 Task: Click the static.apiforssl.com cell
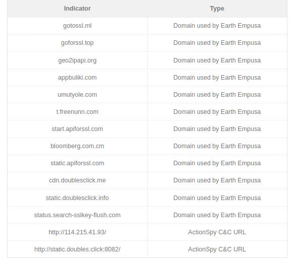pos(77,163)
